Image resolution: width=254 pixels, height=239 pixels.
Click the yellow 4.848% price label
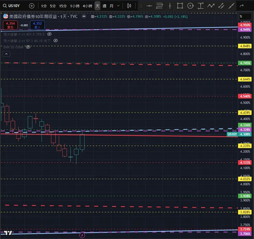(x=245, y=46)
